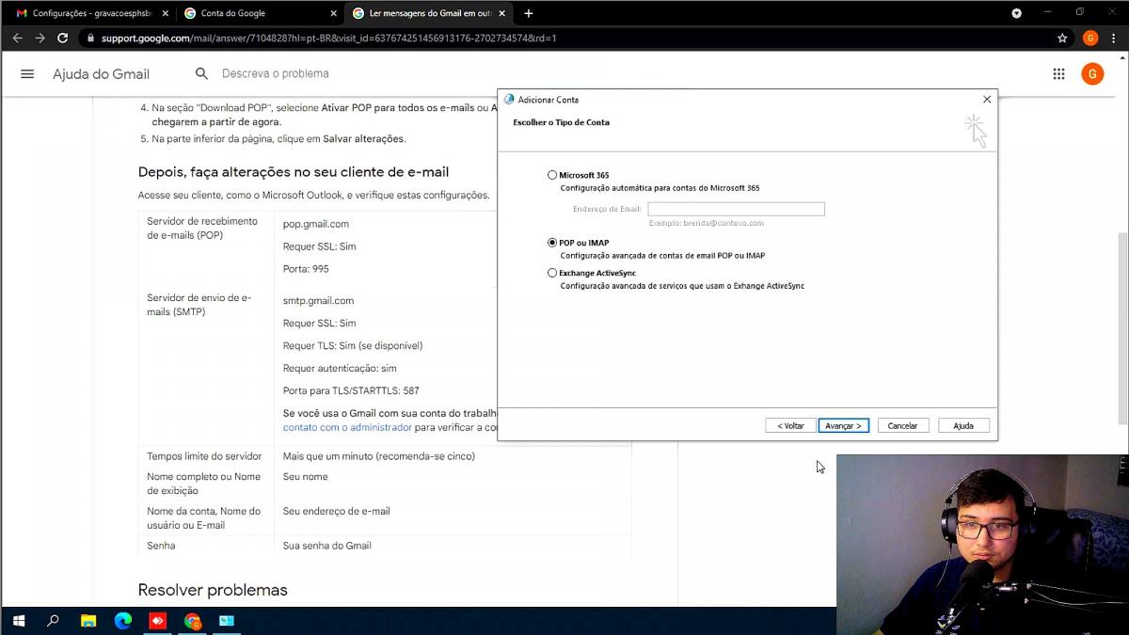Open a new Chrome tab

coord(529,13)
